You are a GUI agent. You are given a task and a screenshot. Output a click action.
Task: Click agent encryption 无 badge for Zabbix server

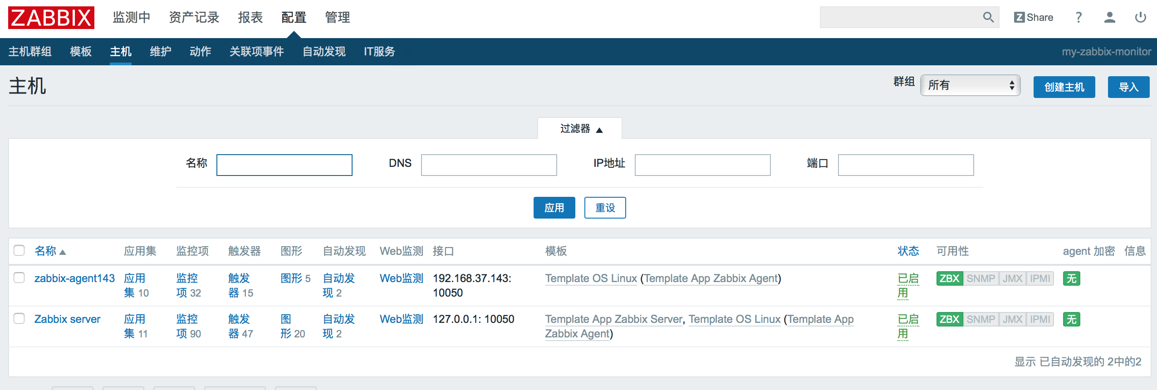pos(1071,319)
